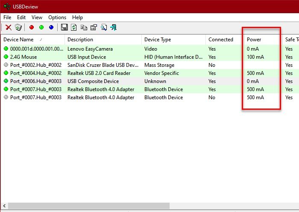Click the blue dot toolbar icon

(x=51, y=27)
